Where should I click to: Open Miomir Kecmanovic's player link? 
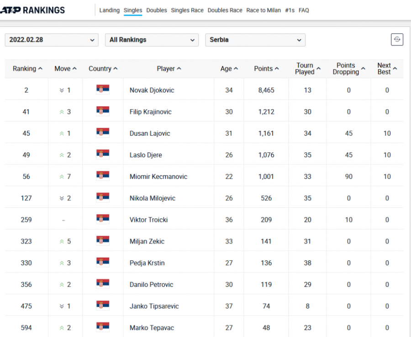tap(158, 176)
